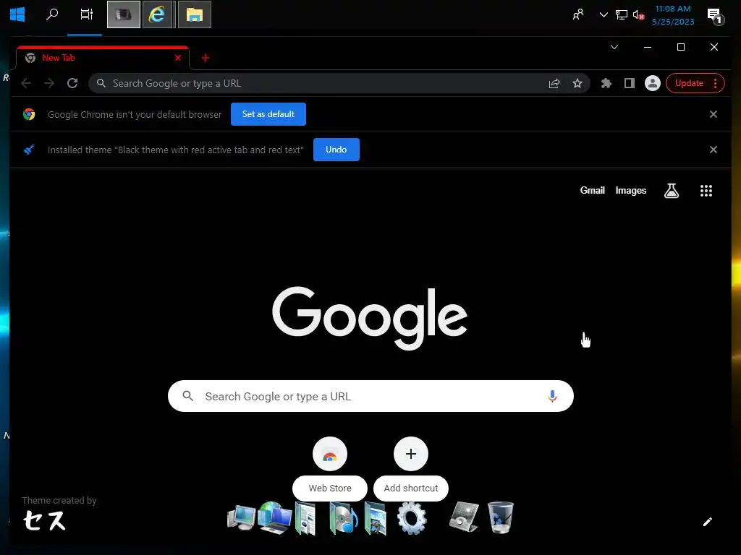Open the side panel icon

(x=630, y=84)
